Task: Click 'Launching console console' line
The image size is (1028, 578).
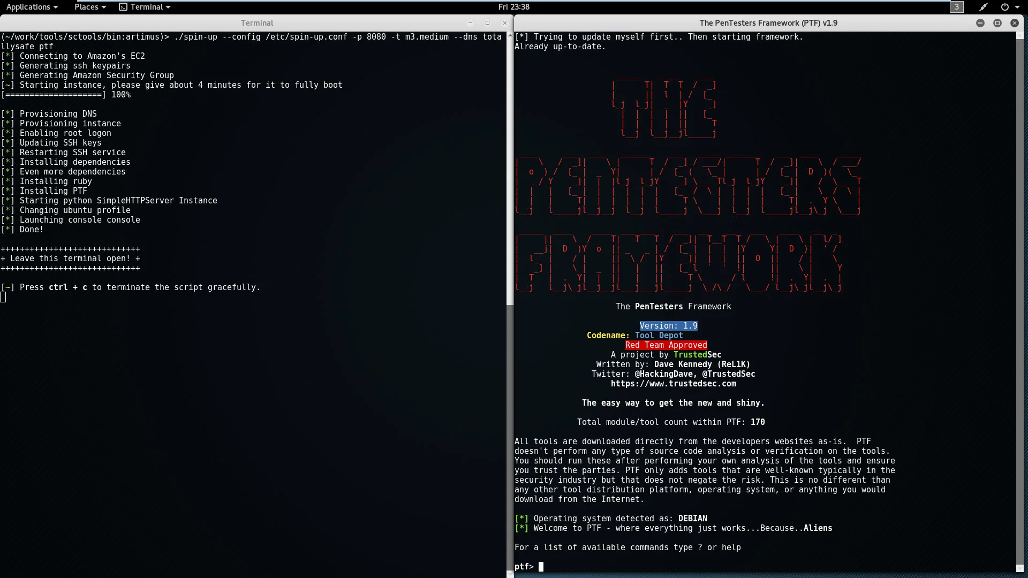Action: click(71, 220)
